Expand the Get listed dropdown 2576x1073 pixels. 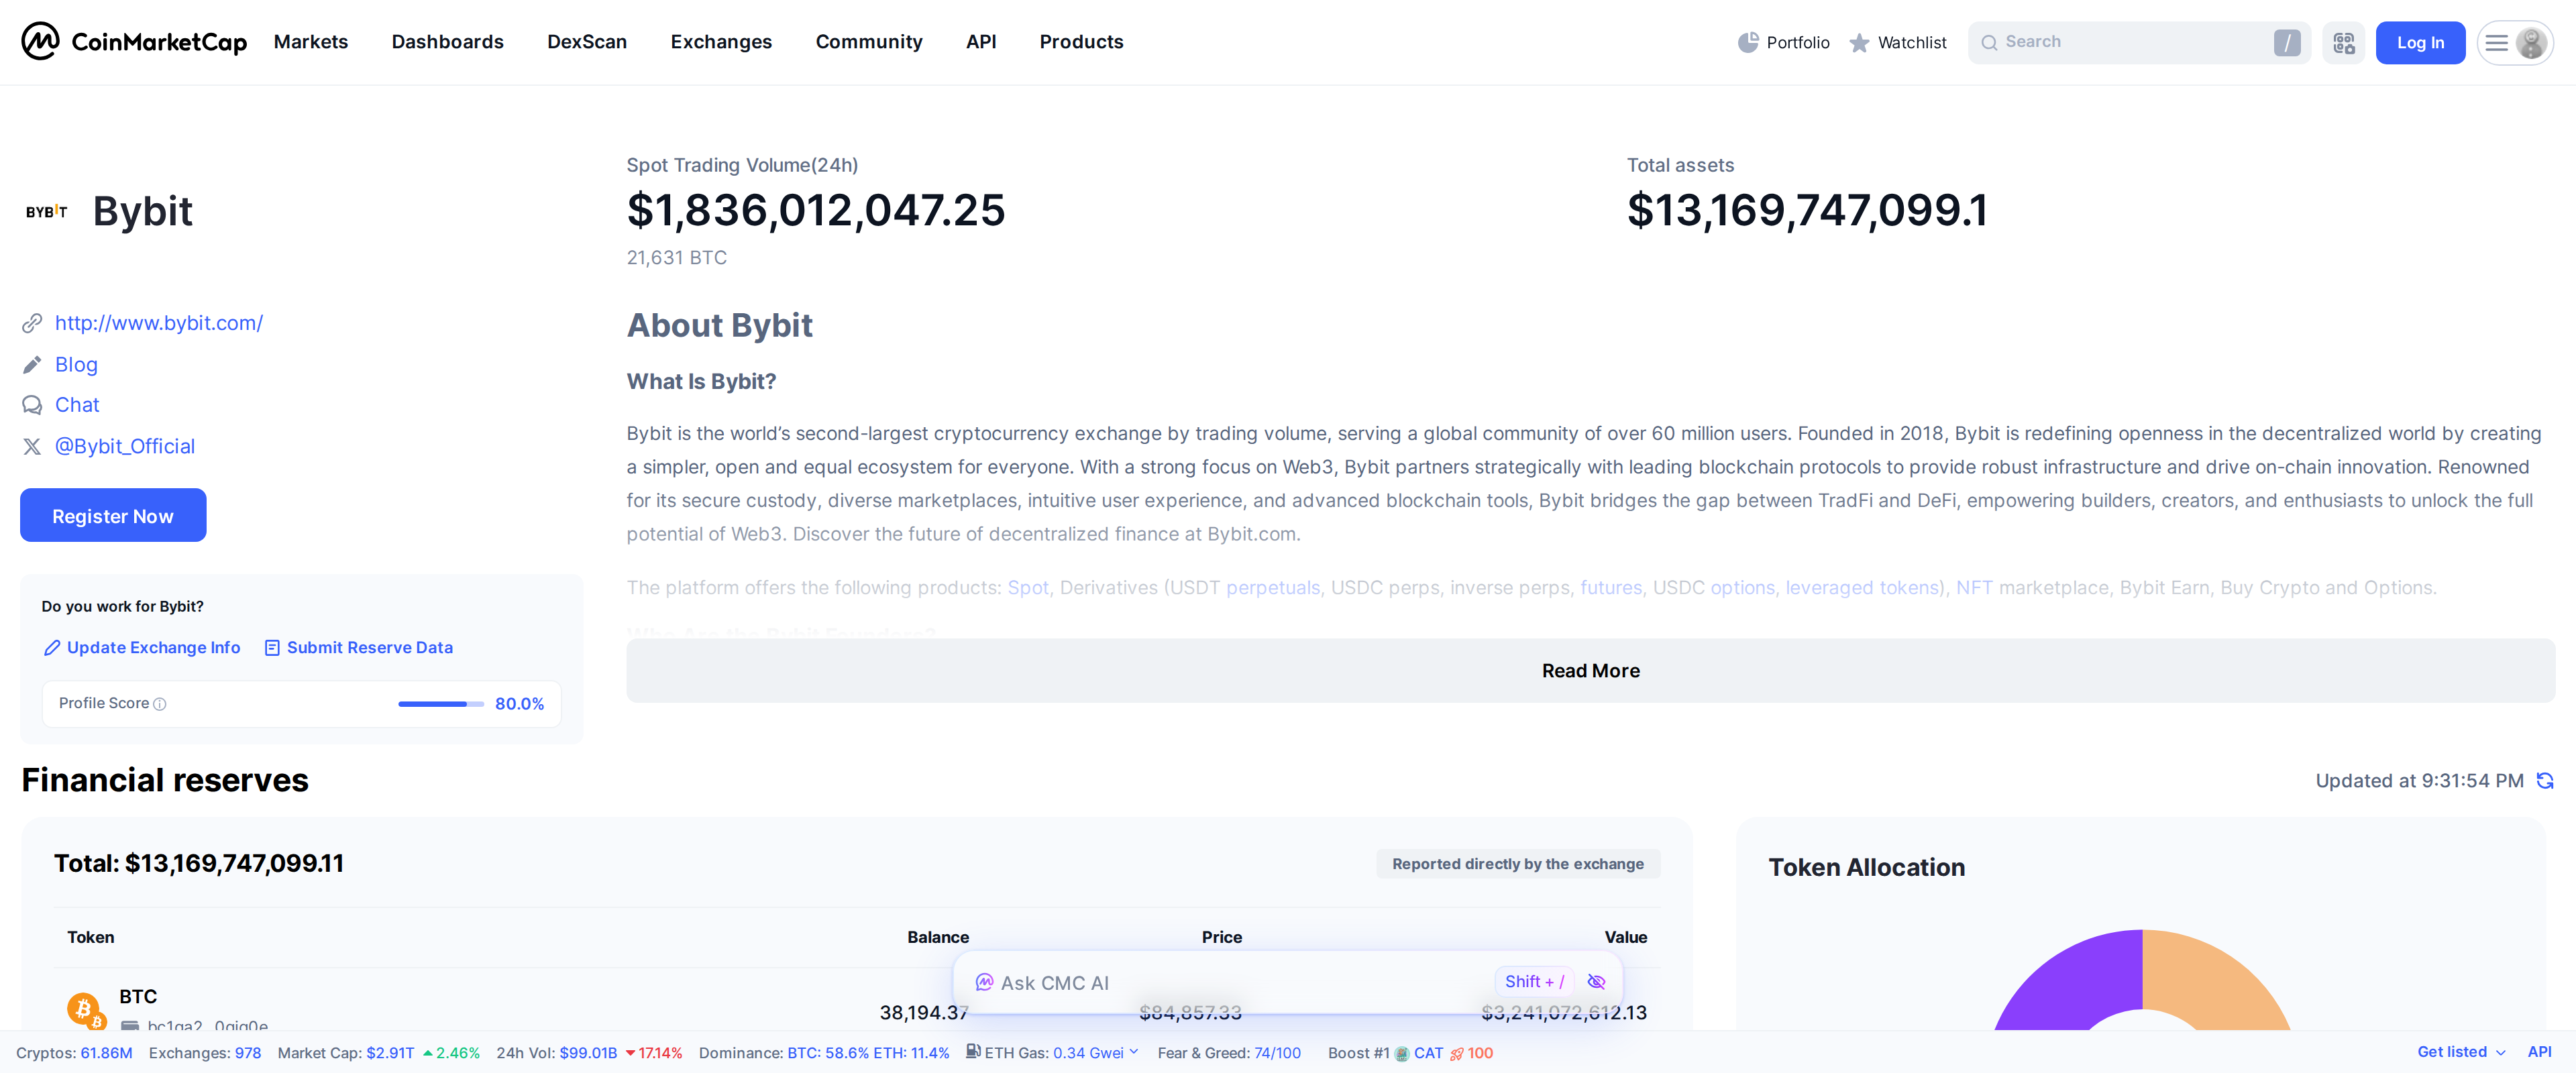(x=2500, y=1052)
